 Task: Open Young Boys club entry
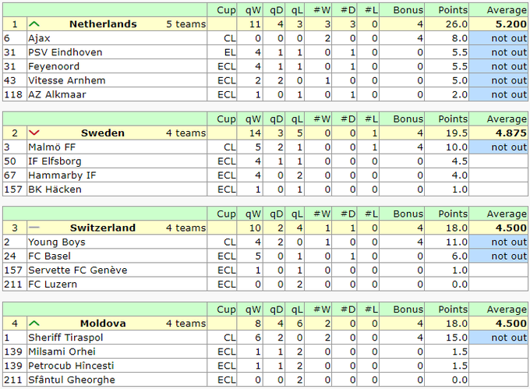click(57, 242)
